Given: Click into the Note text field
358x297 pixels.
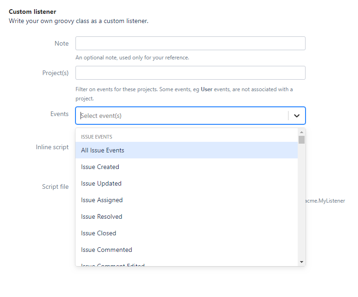Looking at the screenshot, I should point(190,43).
